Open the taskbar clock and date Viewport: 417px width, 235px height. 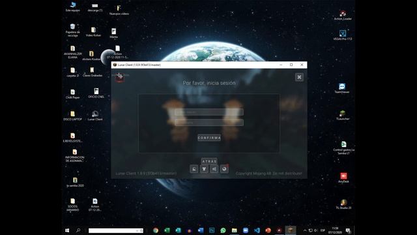[335, 230]
